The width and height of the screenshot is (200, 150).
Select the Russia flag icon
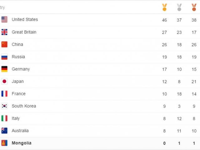coord(4,57)
